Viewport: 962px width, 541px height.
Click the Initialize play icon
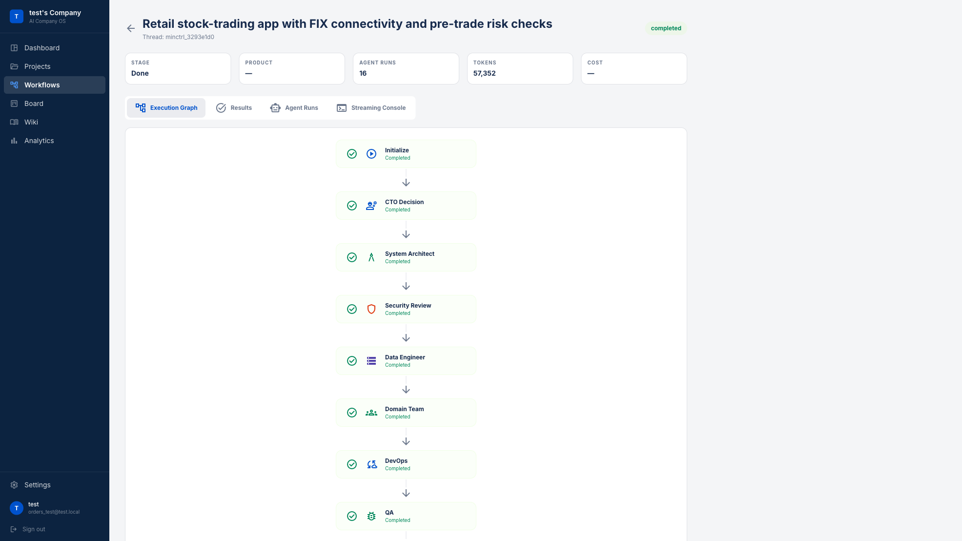pos(371,154)
